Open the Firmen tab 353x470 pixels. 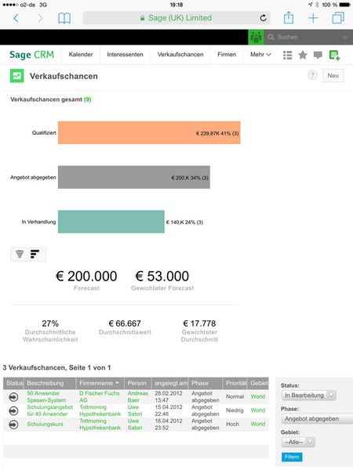pyautogui.click(x=227, y=55)
